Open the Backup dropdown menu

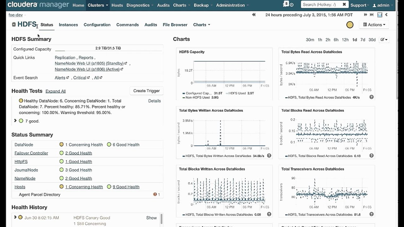(x=203, y=5)
